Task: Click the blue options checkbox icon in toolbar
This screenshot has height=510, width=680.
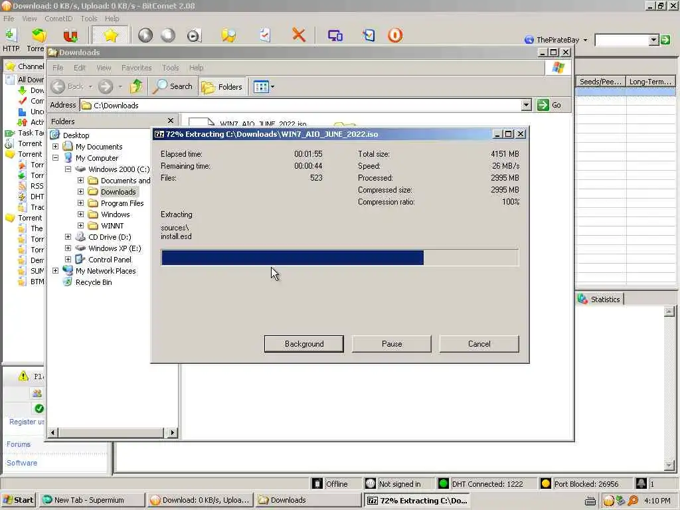Action: tap(369, 35)
